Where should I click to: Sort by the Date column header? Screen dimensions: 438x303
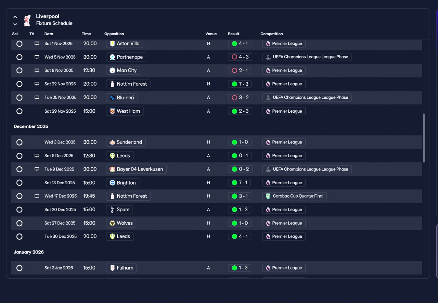pyautogui.click(x=49, y=34)
